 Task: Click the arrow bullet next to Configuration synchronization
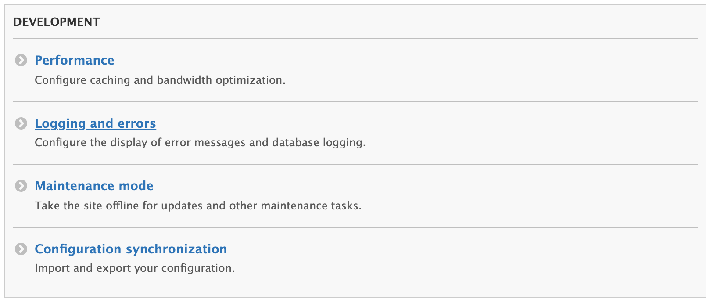(21, 249)
